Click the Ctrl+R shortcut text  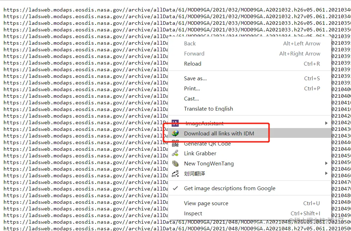pyautogui.click(x=312, y=64)
